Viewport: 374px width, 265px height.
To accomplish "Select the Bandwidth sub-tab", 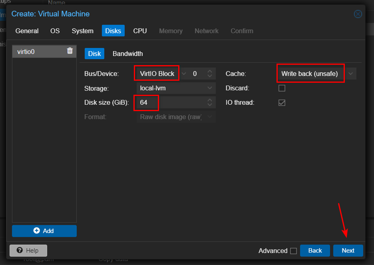I will click(127, 54).
